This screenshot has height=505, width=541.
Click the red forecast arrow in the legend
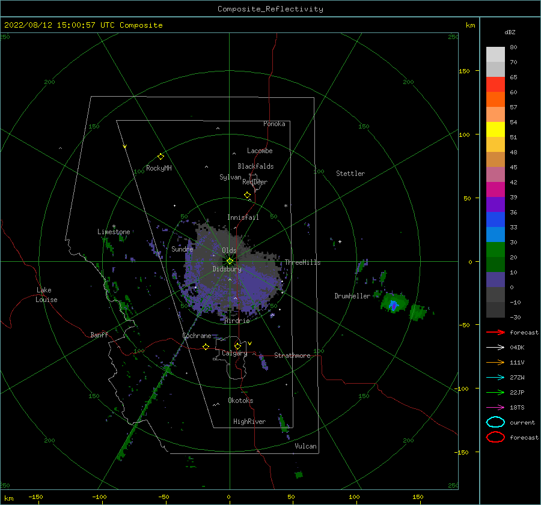pyautogui.click(x=495, y=332)
